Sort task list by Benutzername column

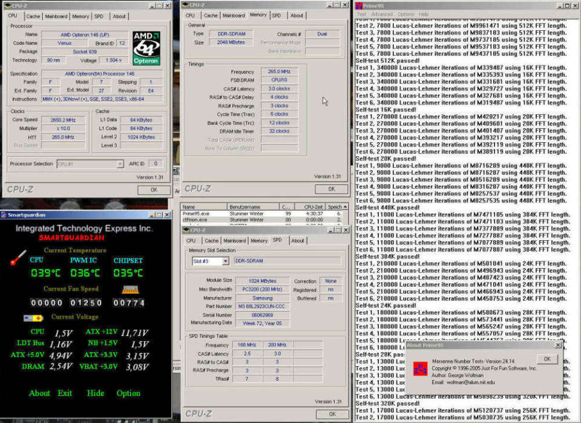[253, 207]
